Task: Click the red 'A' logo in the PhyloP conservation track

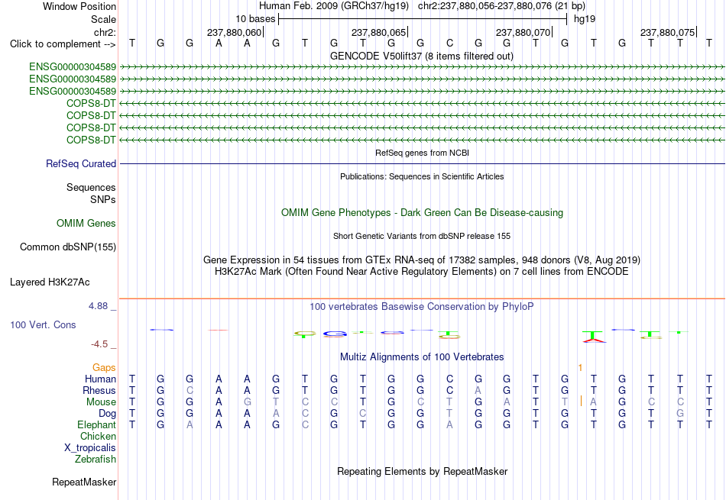Action: tap(594, 340)
